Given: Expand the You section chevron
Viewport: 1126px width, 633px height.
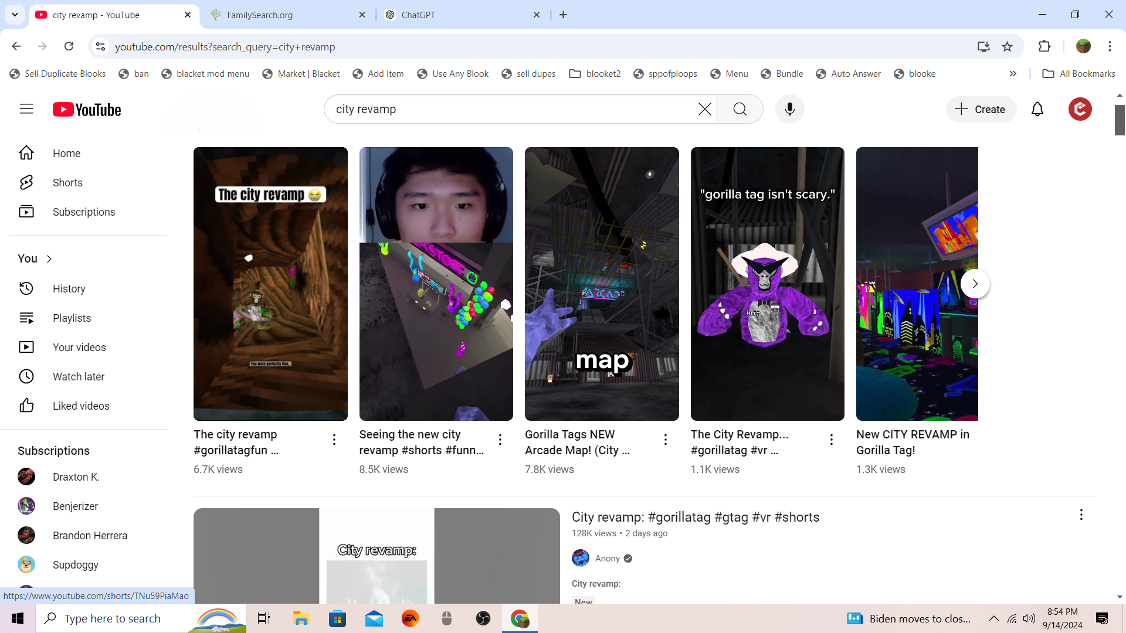Looking at the screenshot, I should pos(49,258).
